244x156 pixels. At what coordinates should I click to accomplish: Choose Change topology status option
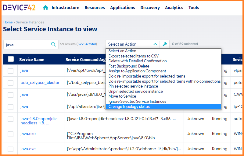tap(129, 107)
